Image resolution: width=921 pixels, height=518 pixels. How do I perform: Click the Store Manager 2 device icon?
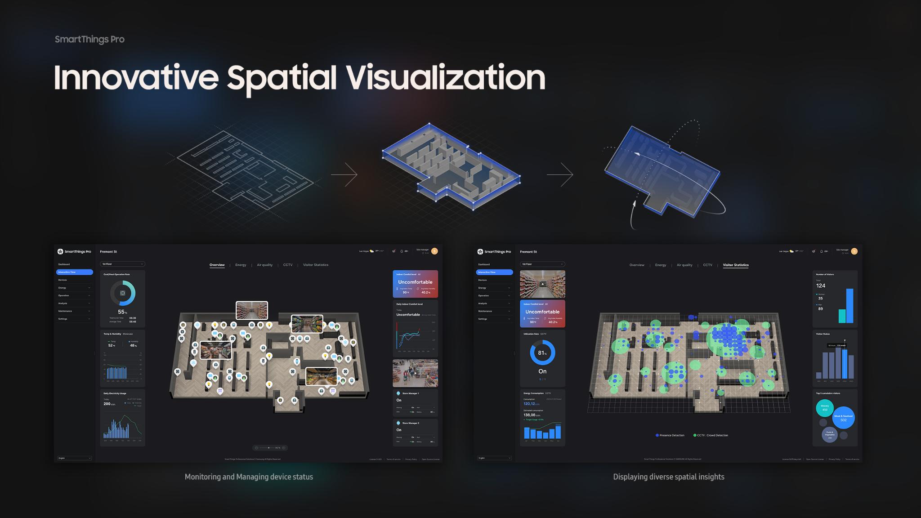398,423
